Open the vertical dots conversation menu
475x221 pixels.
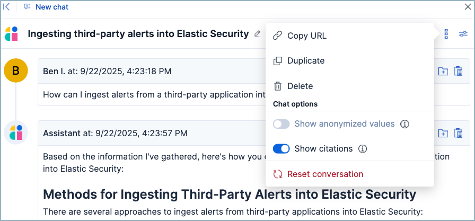446,34
